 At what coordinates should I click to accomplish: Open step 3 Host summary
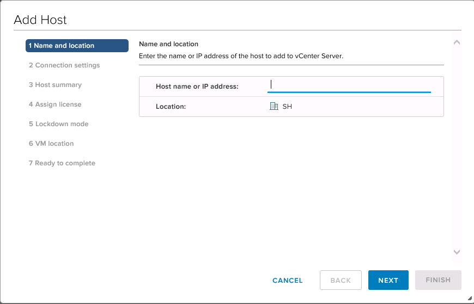(x=56, y=85)
